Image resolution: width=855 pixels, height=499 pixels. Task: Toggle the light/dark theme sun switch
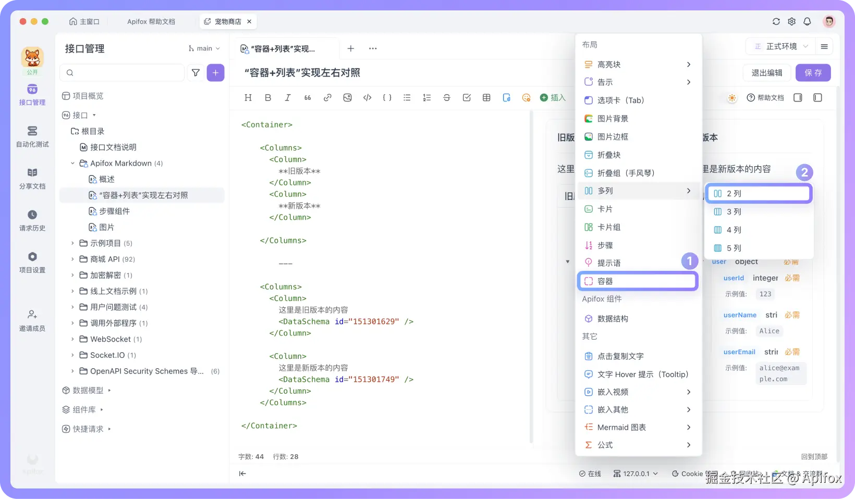click(x=732, y=98)
